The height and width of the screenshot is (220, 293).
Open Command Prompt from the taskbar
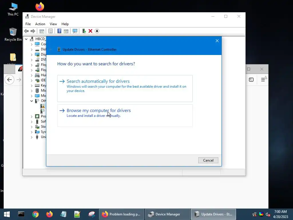[x=21, y=214]
